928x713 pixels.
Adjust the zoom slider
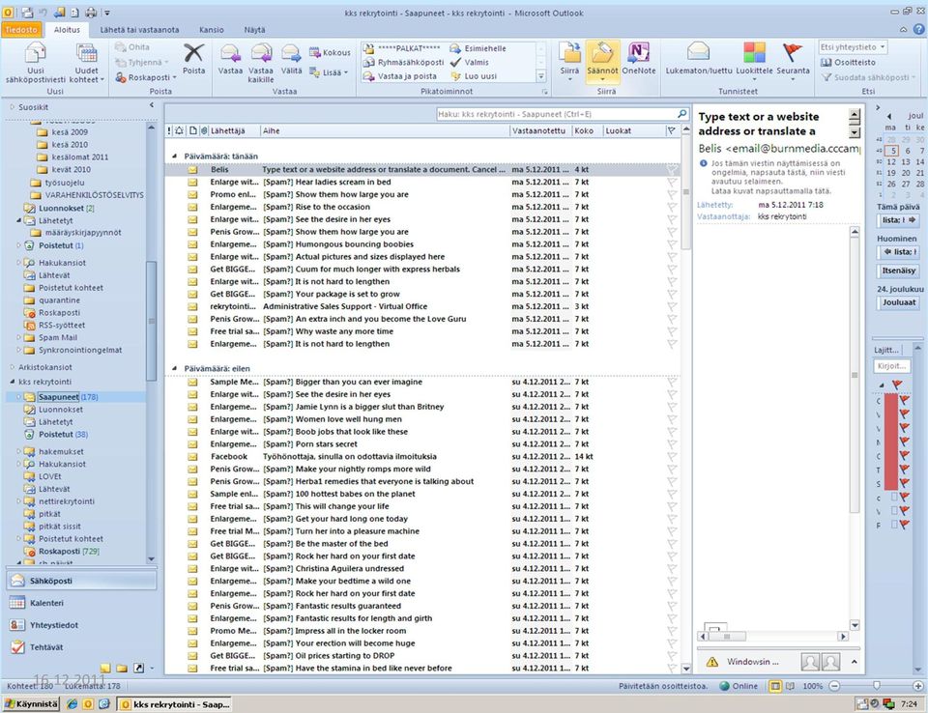[x=877, y=686]
